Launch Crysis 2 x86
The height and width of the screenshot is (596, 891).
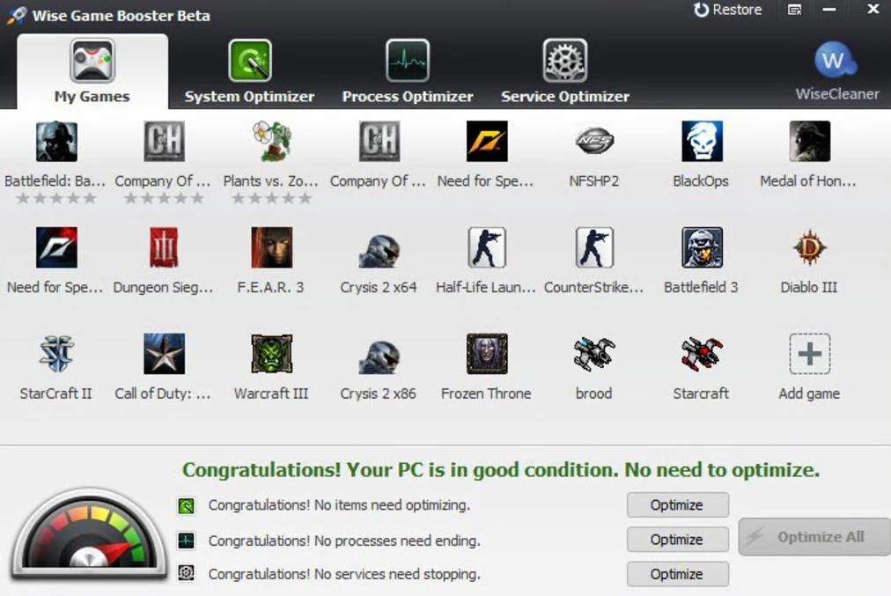click(379, 357)
